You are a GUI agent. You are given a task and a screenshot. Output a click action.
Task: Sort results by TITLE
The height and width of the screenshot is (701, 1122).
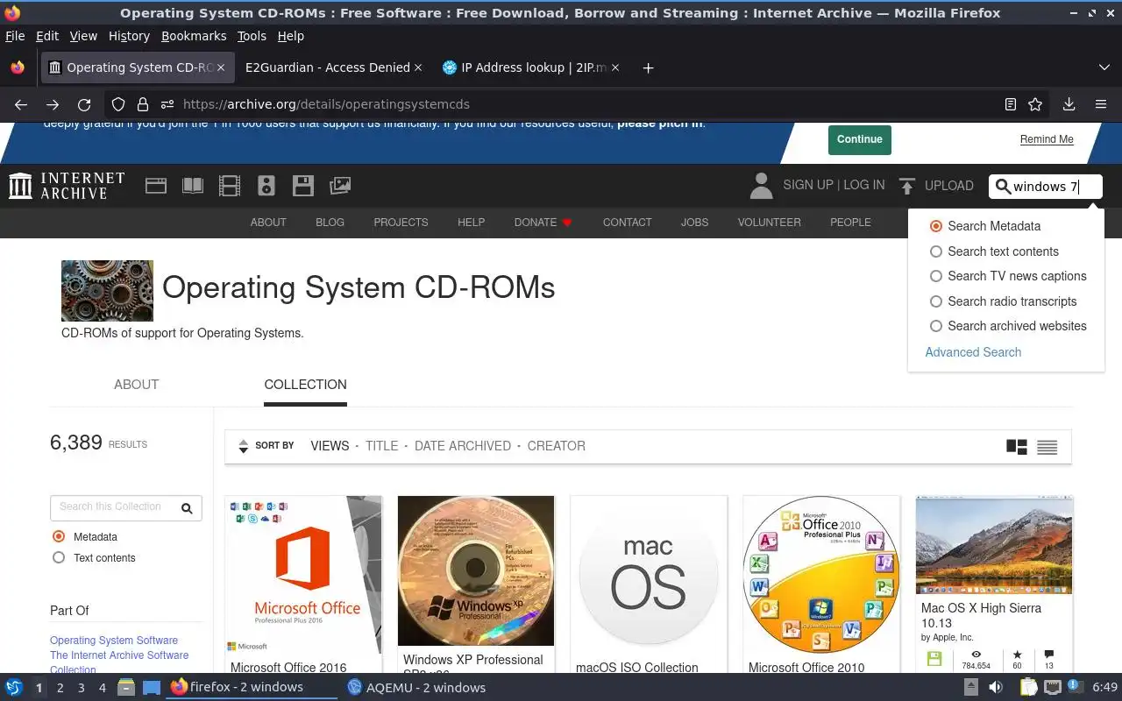click(x=381, y=446)
